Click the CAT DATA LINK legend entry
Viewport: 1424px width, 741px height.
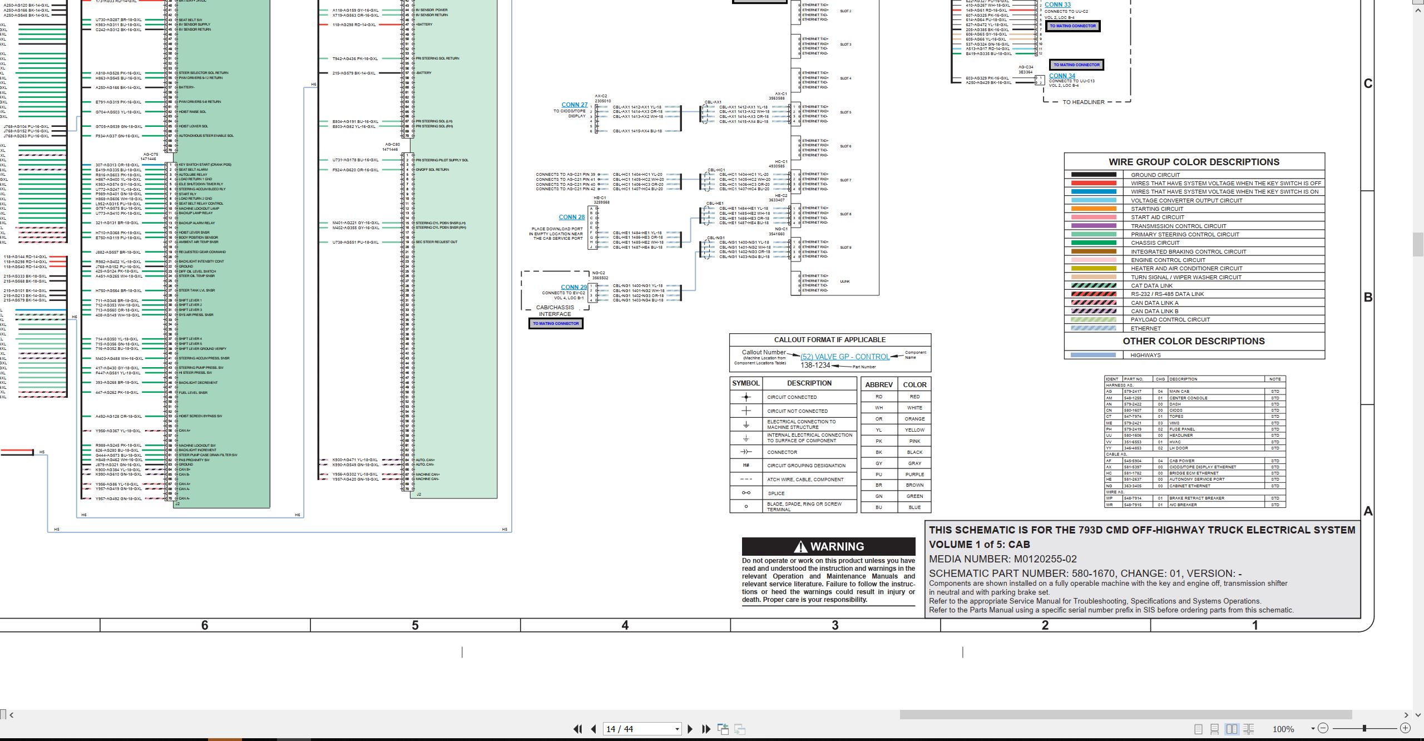point(1194,285)
